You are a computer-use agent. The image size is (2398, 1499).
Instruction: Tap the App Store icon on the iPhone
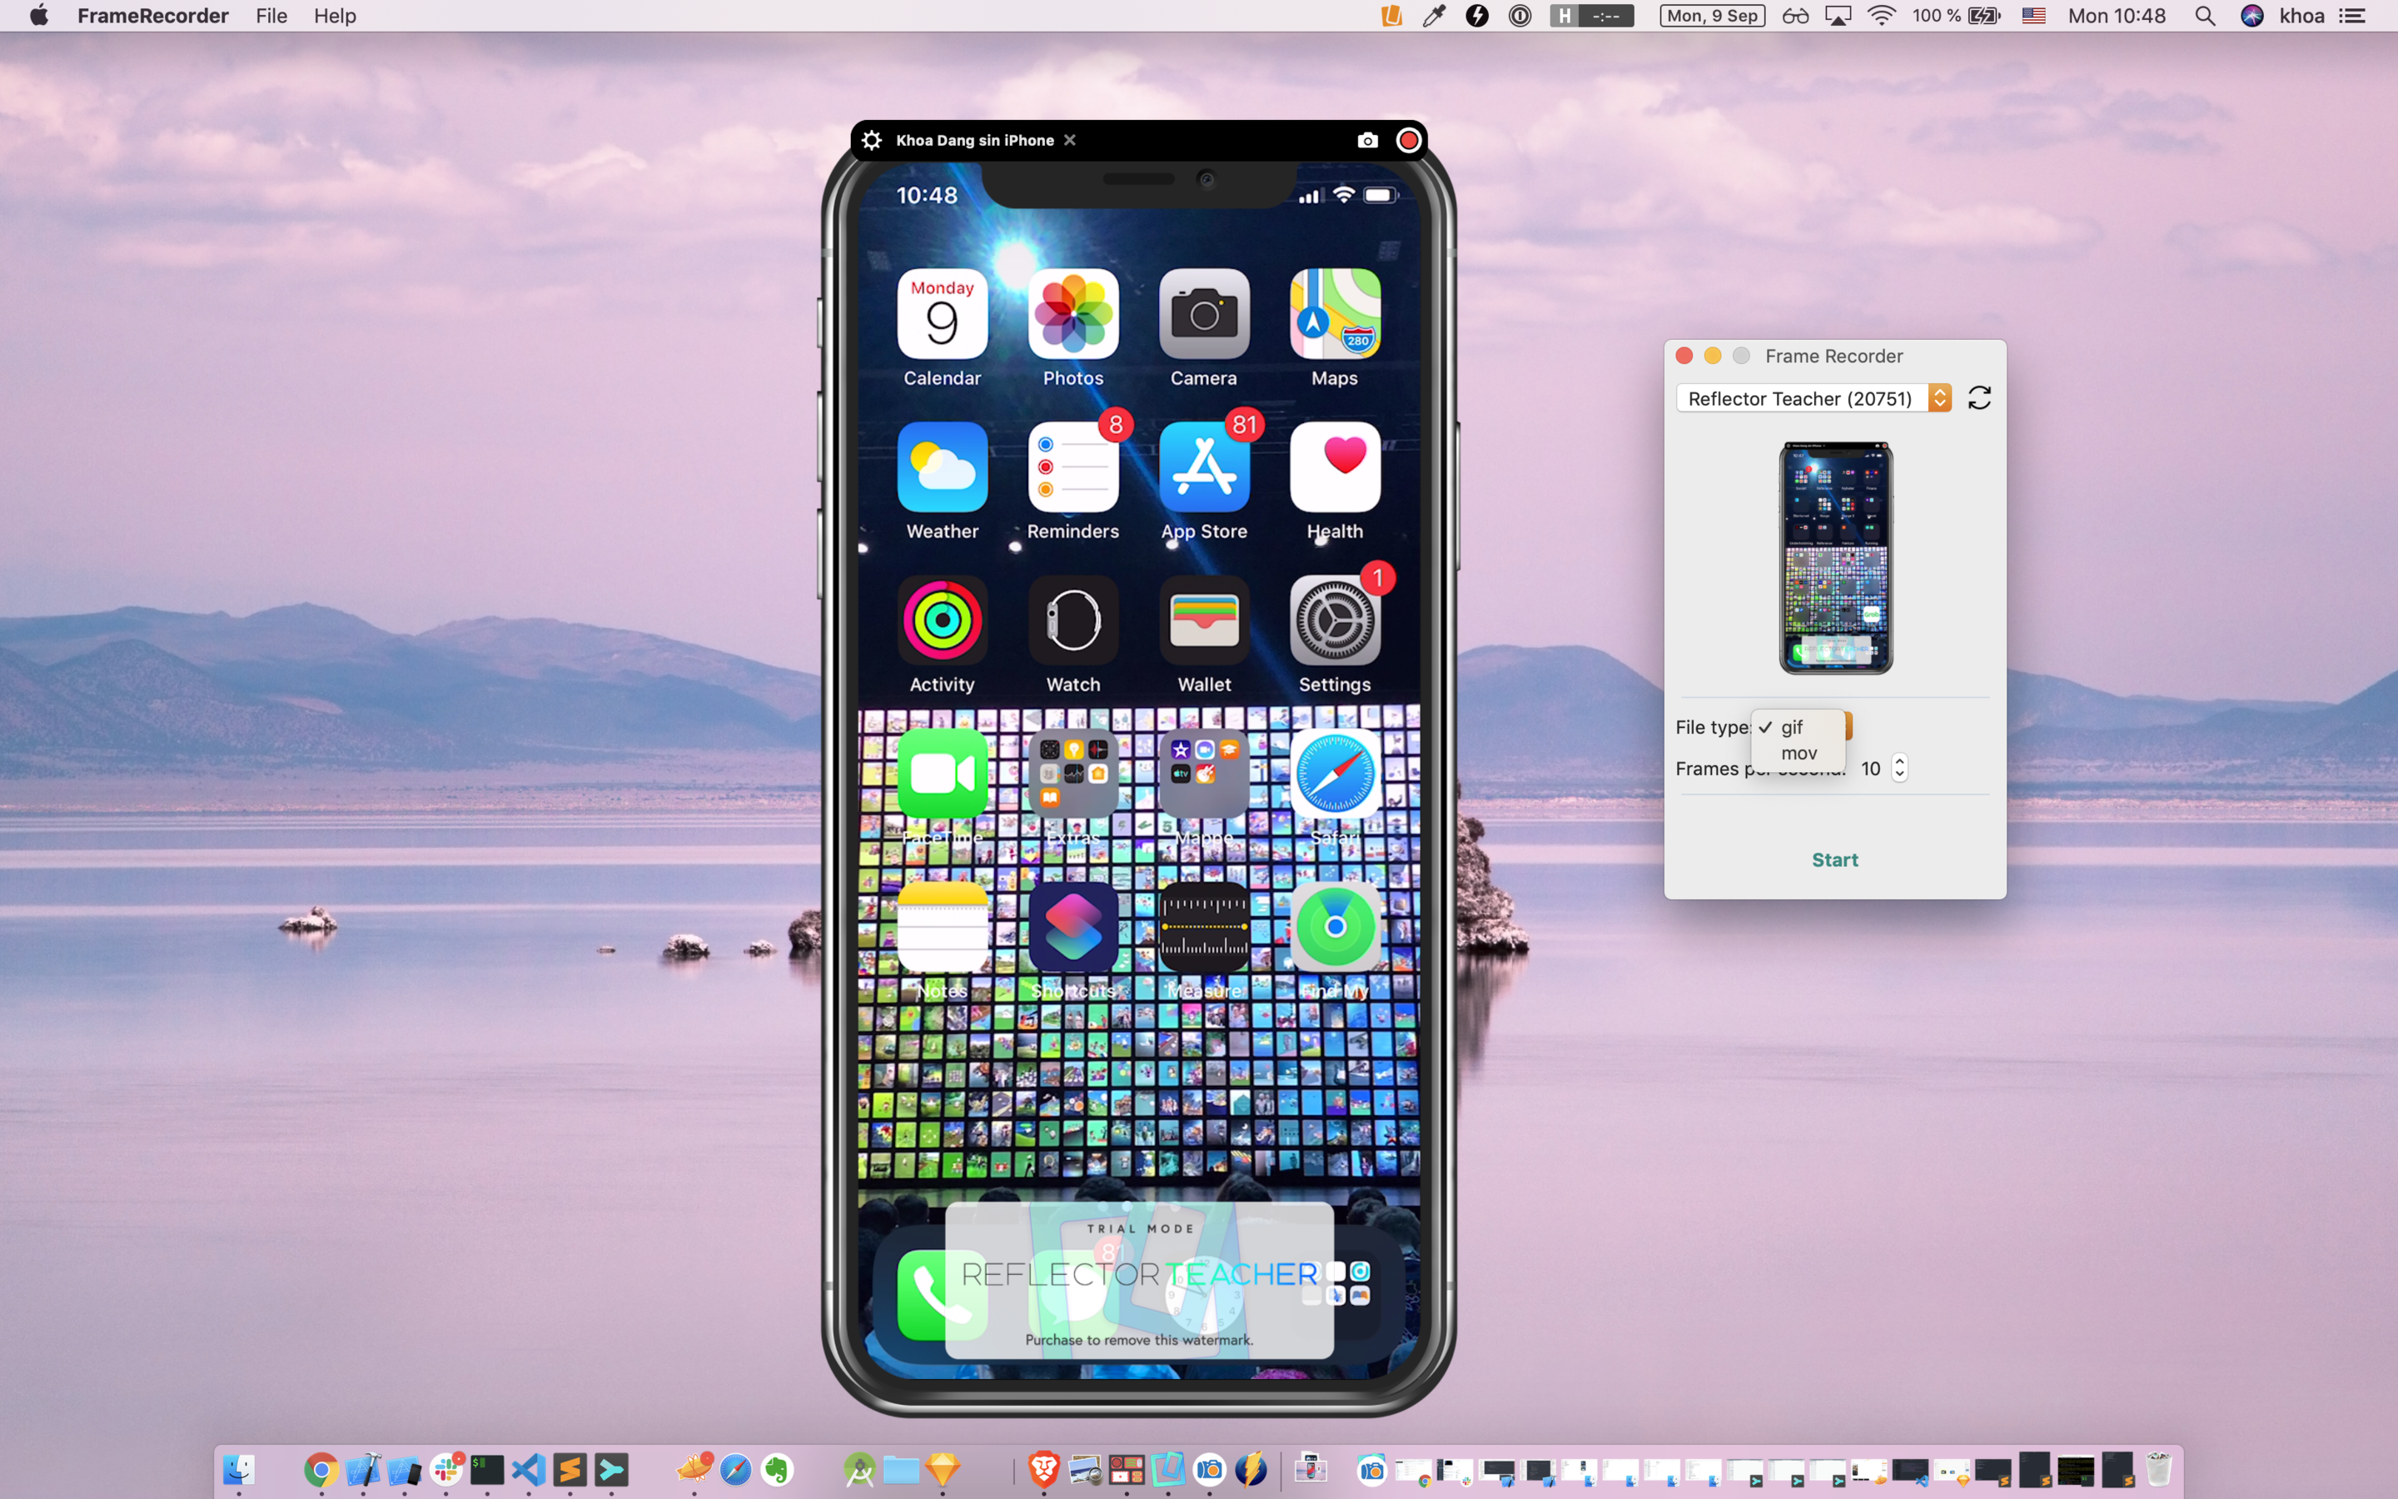pos(1204,467)
